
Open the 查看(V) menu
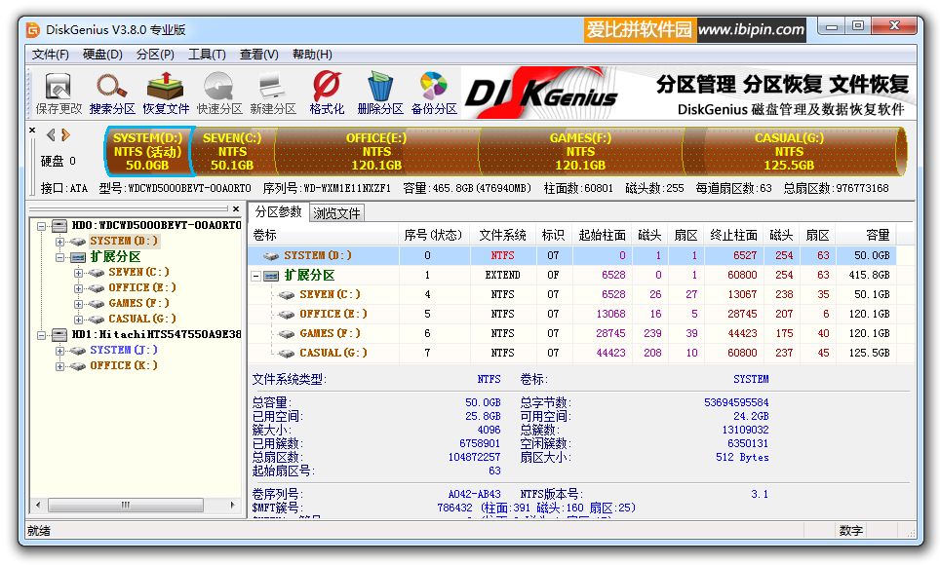259,55
